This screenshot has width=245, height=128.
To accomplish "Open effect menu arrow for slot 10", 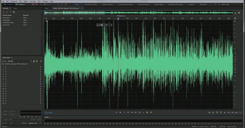I will coord(40,89).
